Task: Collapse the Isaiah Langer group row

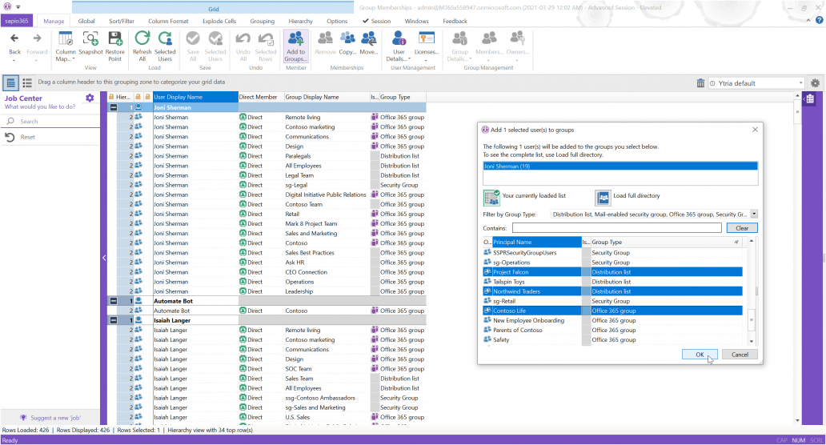Action: [x=114, y=320]
